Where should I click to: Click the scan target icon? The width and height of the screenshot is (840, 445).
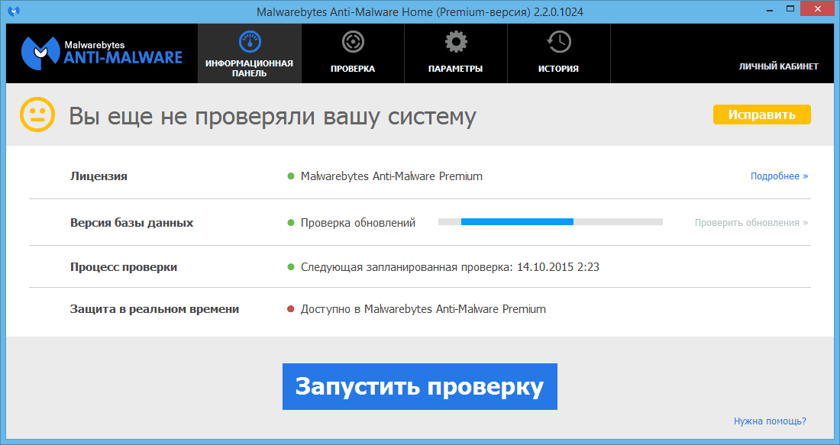tap(353, 42)
